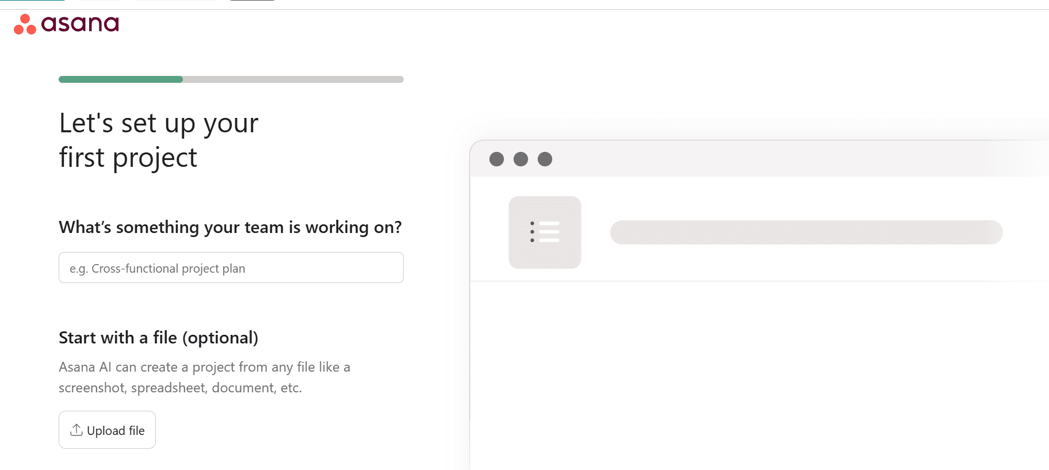Click the "Let's set up your first project" heading
This screenshot has width=1049, height=470.
(x=159, y=140)
